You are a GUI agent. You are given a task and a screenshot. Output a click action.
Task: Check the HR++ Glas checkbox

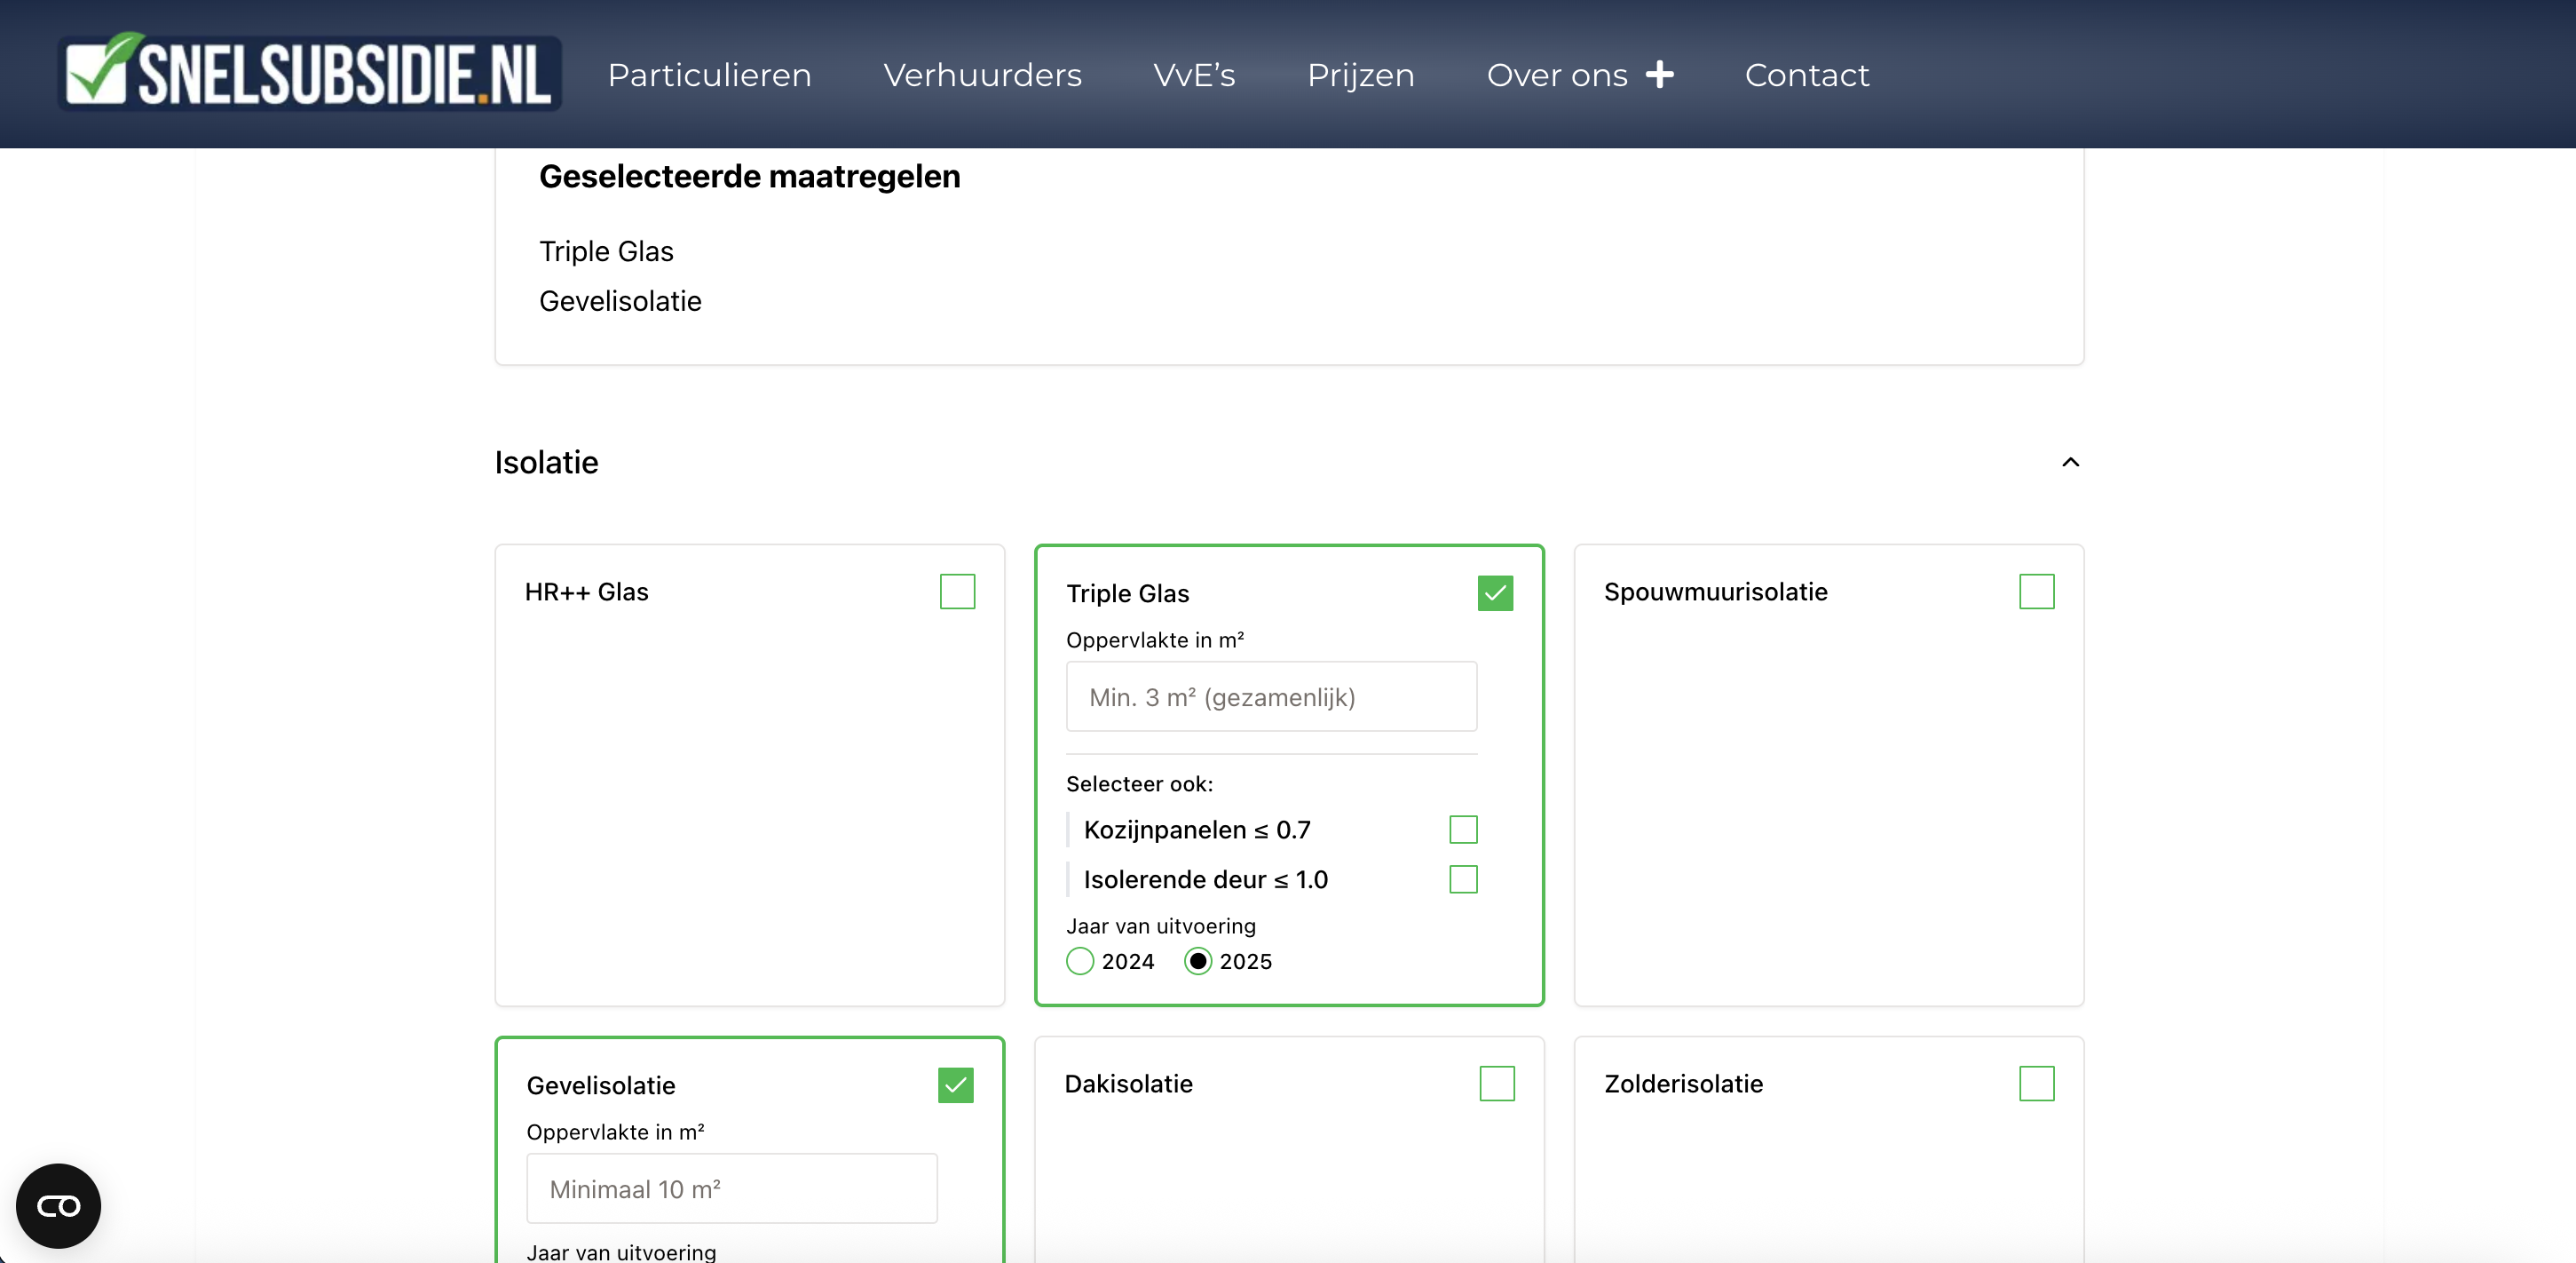point(957,592)
